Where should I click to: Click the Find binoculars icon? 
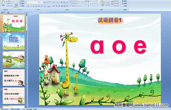click(x=123, y=1)
